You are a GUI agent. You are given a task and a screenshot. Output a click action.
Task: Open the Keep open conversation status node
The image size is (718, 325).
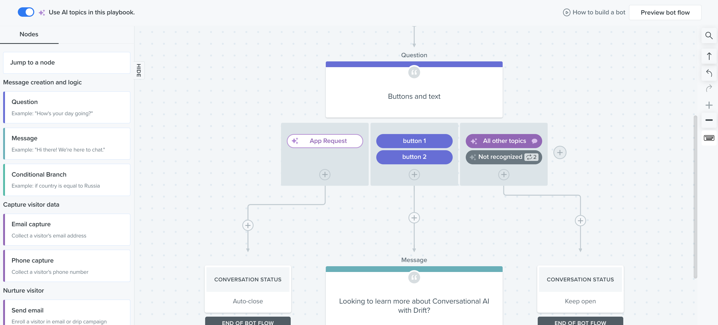[x=580, y=289]
